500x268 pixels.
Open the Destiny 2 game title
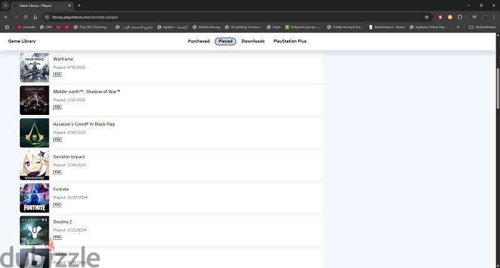pos(62,222)
